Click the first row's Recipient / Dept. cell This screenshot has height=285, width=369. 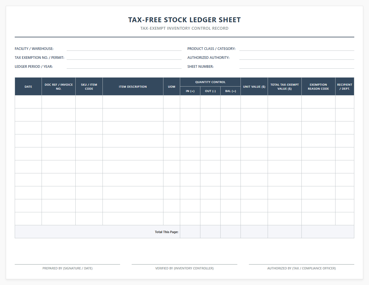click(345, 102)
